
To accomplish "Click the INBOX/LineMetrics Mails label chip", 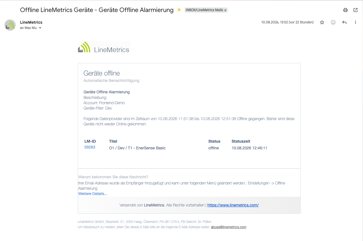I will pos(204,10).
